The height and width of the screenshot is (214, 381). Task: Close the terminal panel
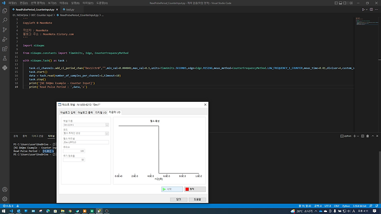coord(377,136)
